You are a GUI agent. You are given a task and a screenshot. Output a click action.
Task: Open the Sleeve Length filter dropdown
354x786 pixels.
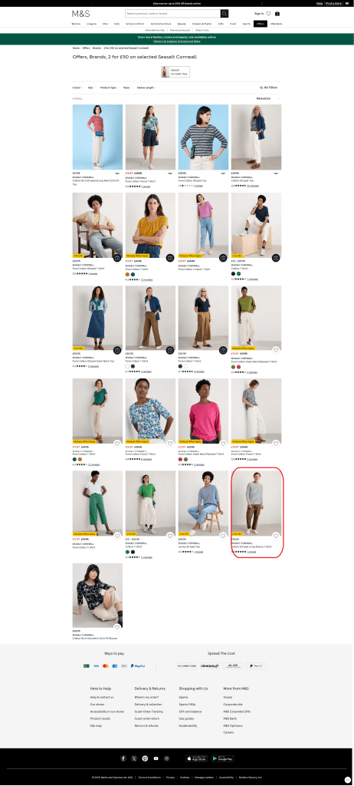coord(146,88)
